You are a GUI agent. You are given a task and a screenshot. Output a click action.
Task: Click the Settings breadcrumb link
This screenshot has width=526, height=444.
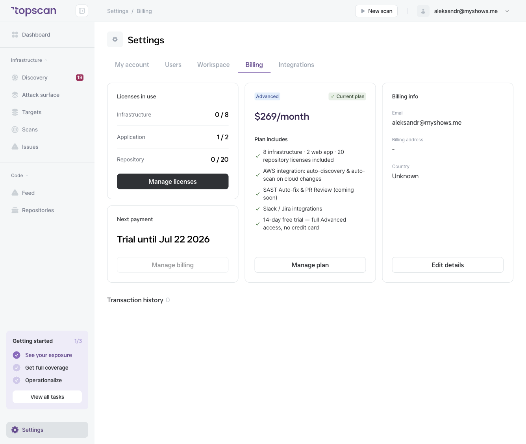118,11
